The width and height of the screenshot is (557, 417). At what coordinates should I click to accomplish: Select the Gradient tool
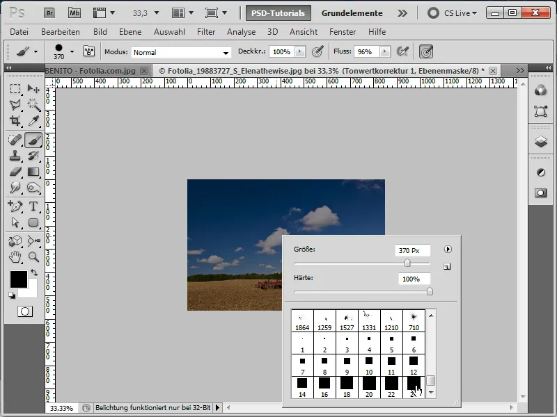pos(33,172)
